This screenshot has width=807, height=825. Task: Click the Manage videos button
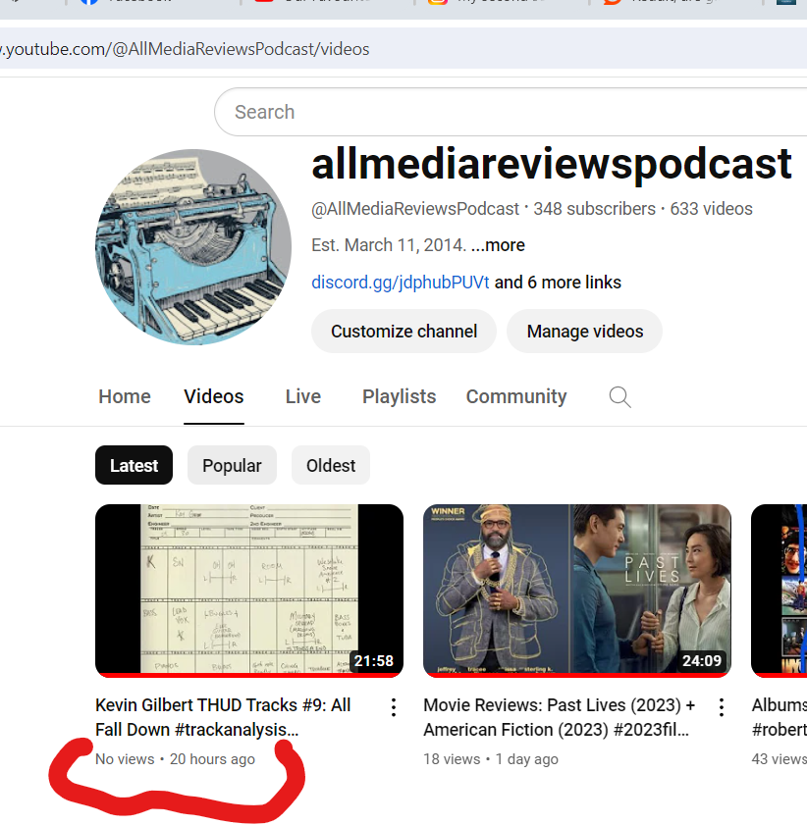coord(584,331)
